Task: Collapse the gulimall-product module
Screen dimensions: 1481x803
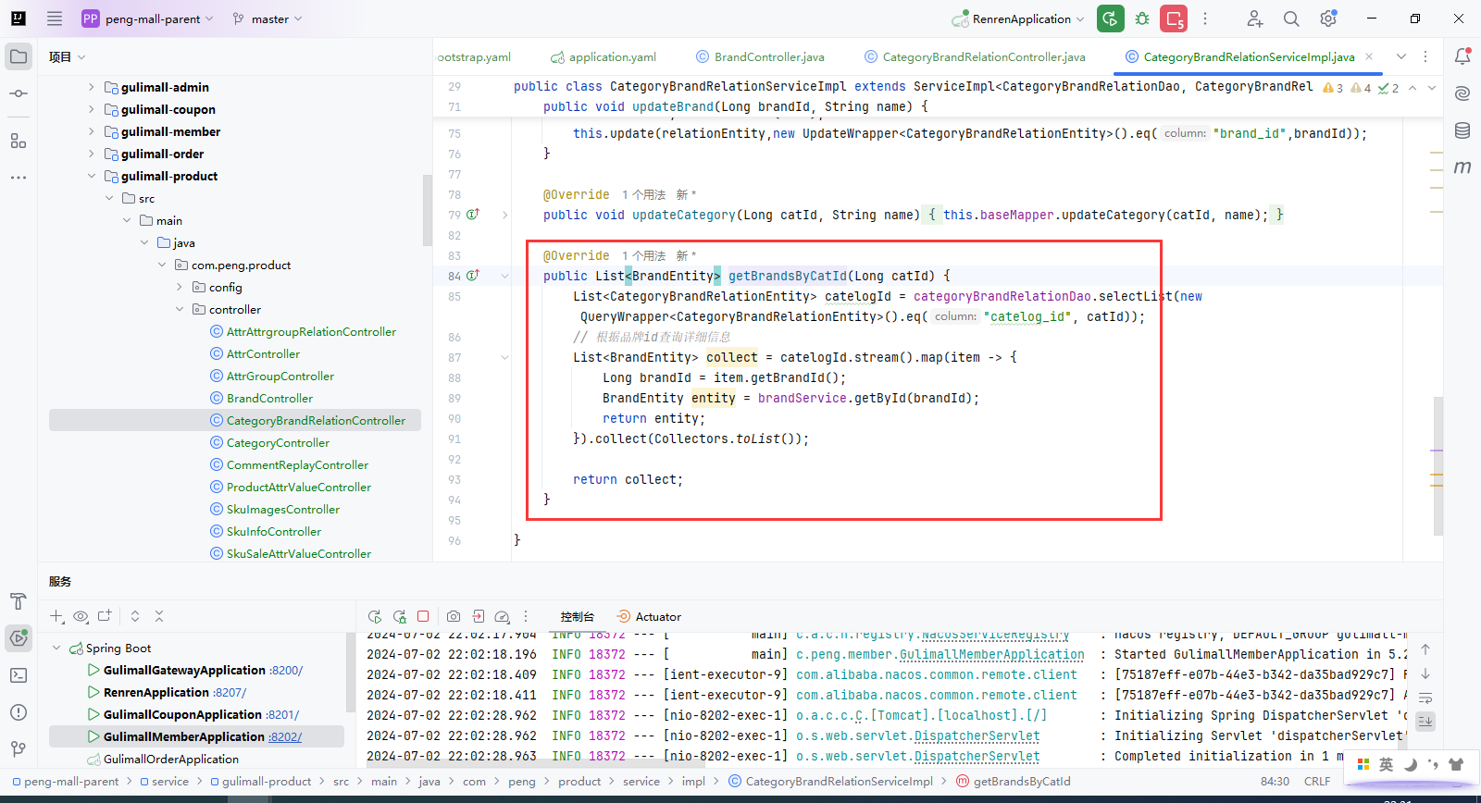Action: pos(91,176)
